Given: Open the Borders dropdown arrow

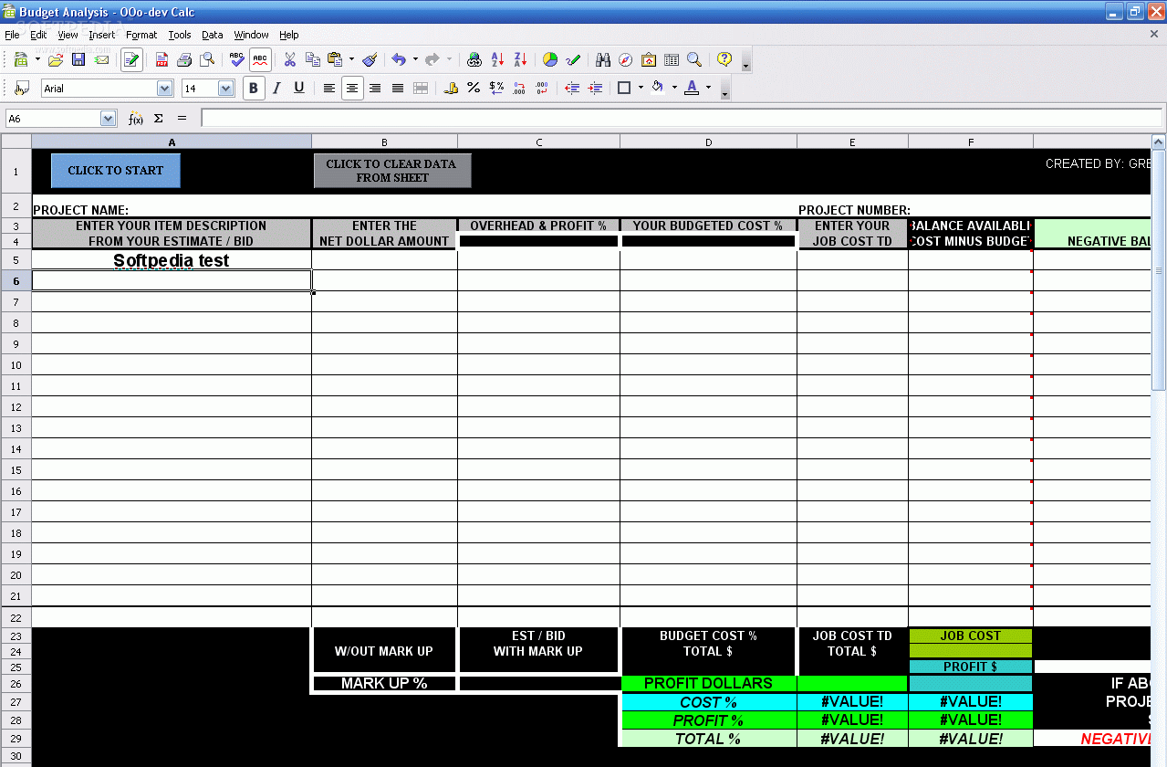Looking at the screenshot, I should pyautogui.click(x=641, y=88).
